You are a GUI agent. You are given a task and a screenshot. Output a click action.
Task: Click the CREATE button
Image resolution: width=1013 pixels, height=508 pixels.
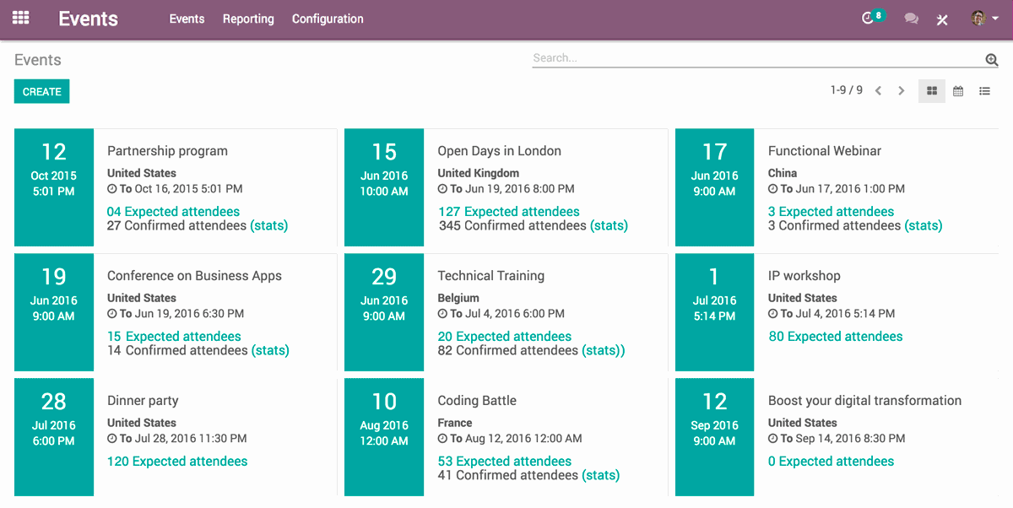(41, 91)
